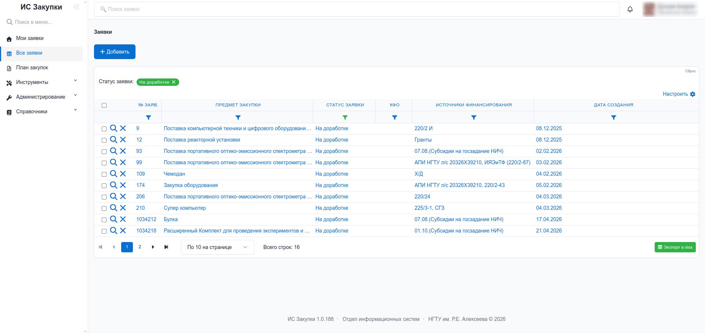View request 109 Чемодан magnifier icon

tap(114, 174)
